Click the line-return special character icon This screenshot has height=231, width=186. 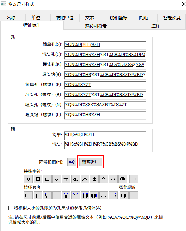134,179
